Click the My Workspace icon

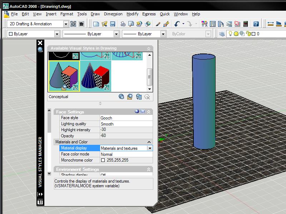point(82,24)
